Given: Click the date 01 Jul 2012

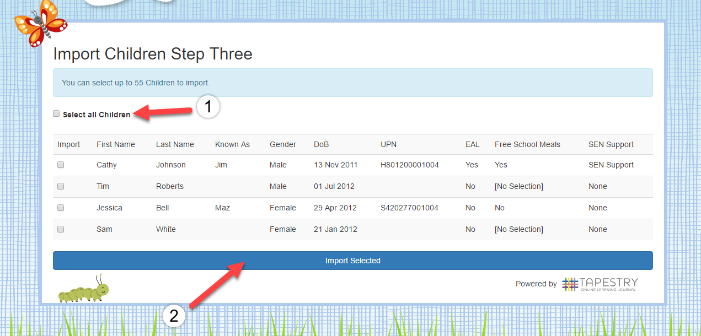Looking at the screenshot, I should pyautogui.click(x=335, y=186).
